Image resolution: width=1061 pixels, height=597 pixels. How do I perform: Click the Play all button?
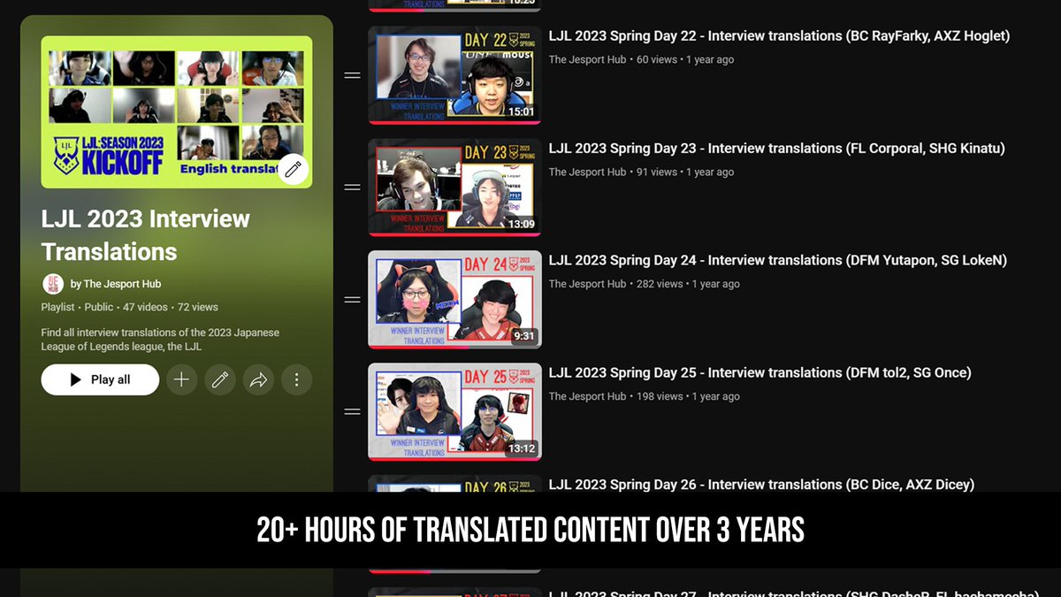pyautogui.click(x=100, y=379)
